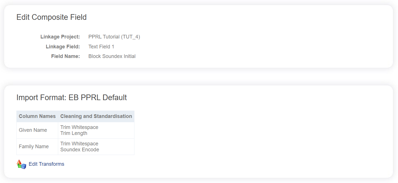
Task: Select the Text Field 1 value
Action: [x=101, y=47]
